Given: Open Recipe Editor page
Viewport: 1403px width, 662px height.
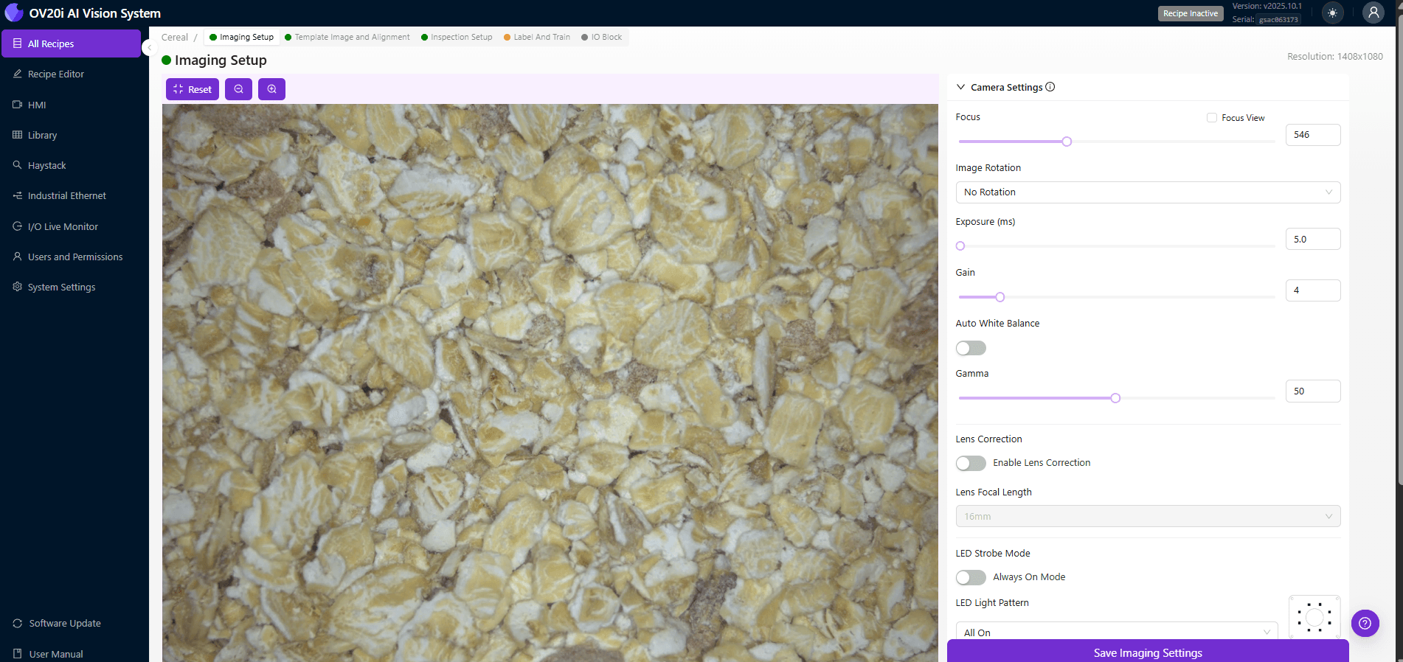Looking at the screenshot, I should (71, 74).
